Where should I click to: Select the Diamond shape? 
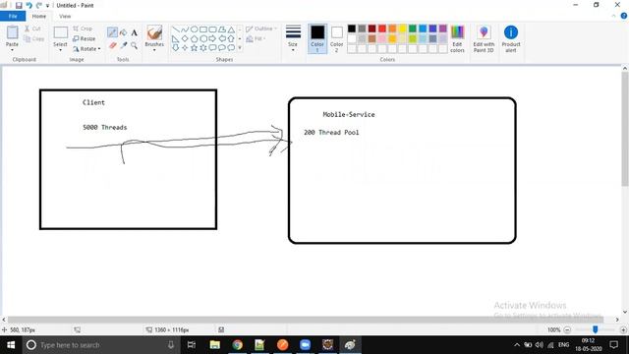[x=185, y=38]
